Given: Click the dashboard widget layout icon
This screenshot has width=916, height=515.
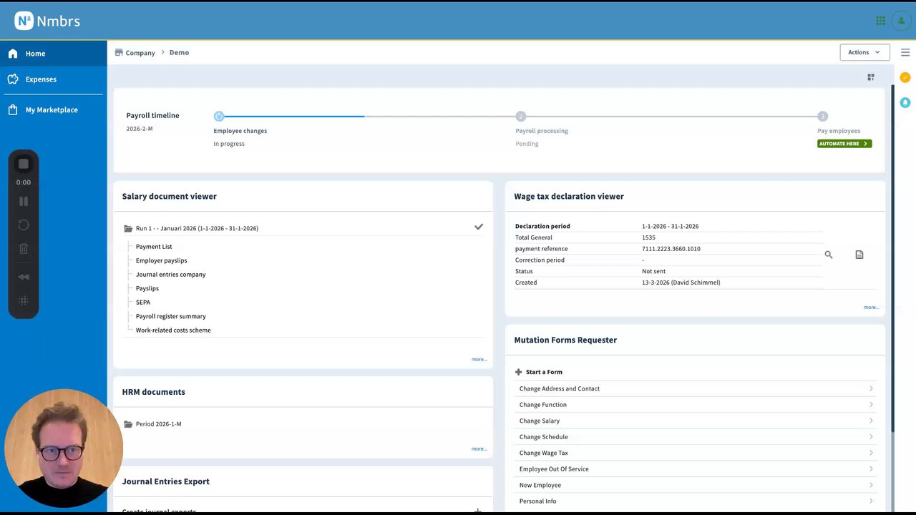Looking at the screenshot, I should 871,77.
